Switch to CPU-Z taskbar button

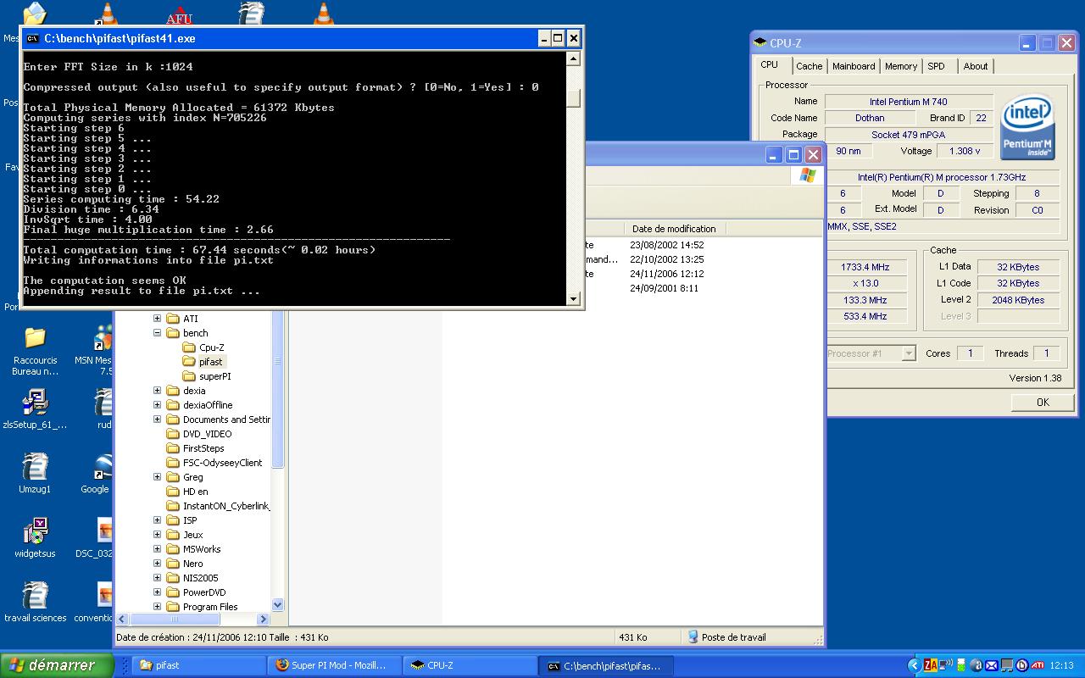(471, 665)
